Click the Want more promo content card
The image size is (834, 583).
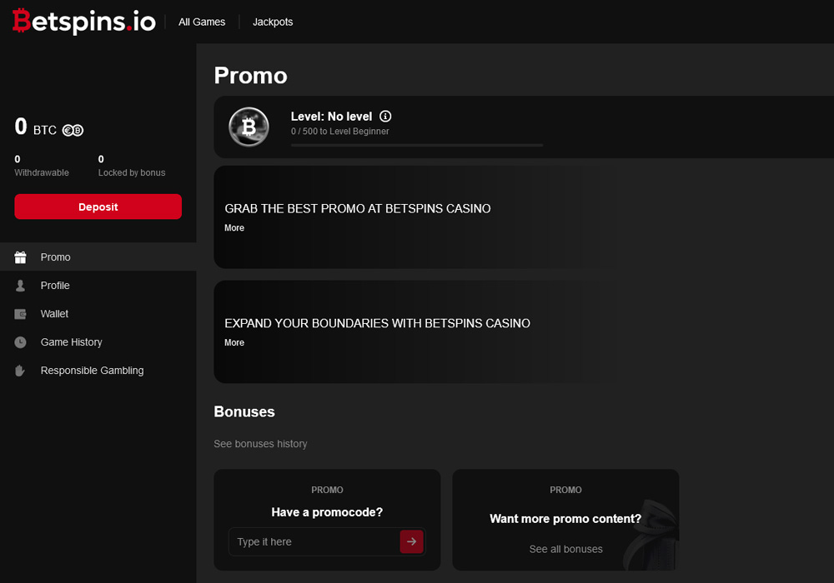pyautogui.click(x=565, y=520)
